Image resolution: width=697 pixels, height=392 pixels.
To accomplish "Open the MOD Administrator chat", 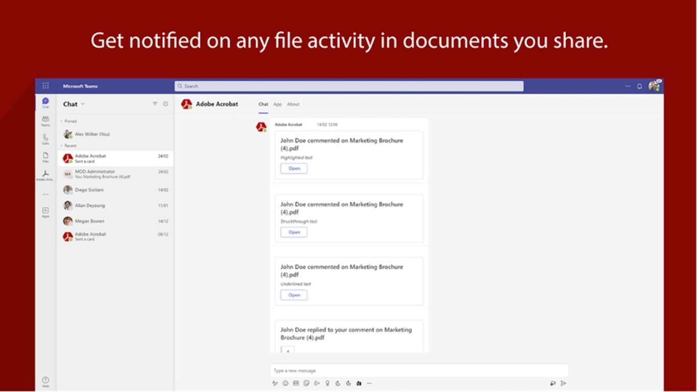I will tap(115, 174).
